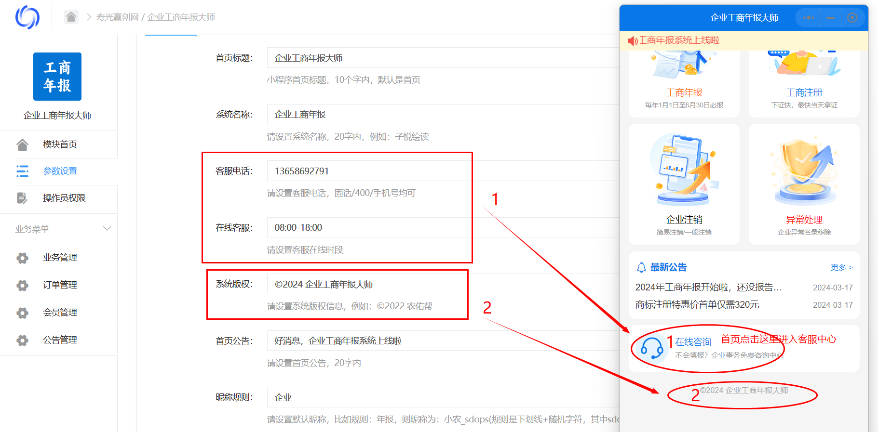The width and height of the screenshot is (878, 432).
Task: Click the 会员管理 gear icon
Action: (x=22, y=313)
